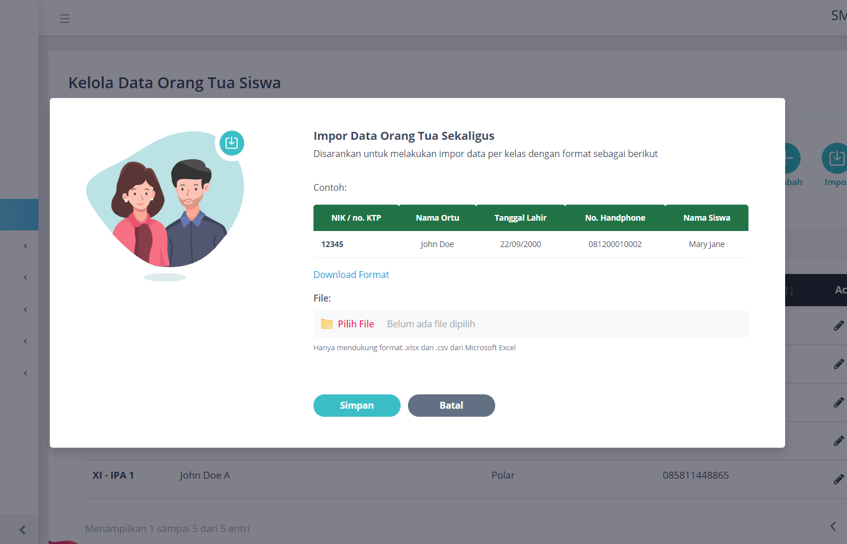Cancel the import with Batal button
Screen dimensions: 847x544
point(451,405)
